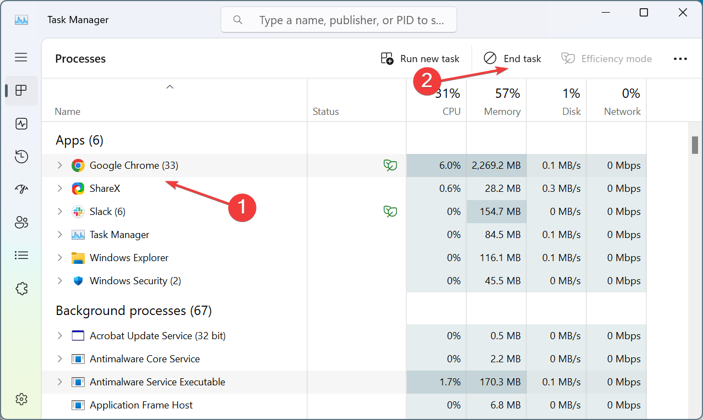Viewport: 703px width, 420px height.
Task: Click efficiency leaf icon on Slack row
Action: coord(390,212)
